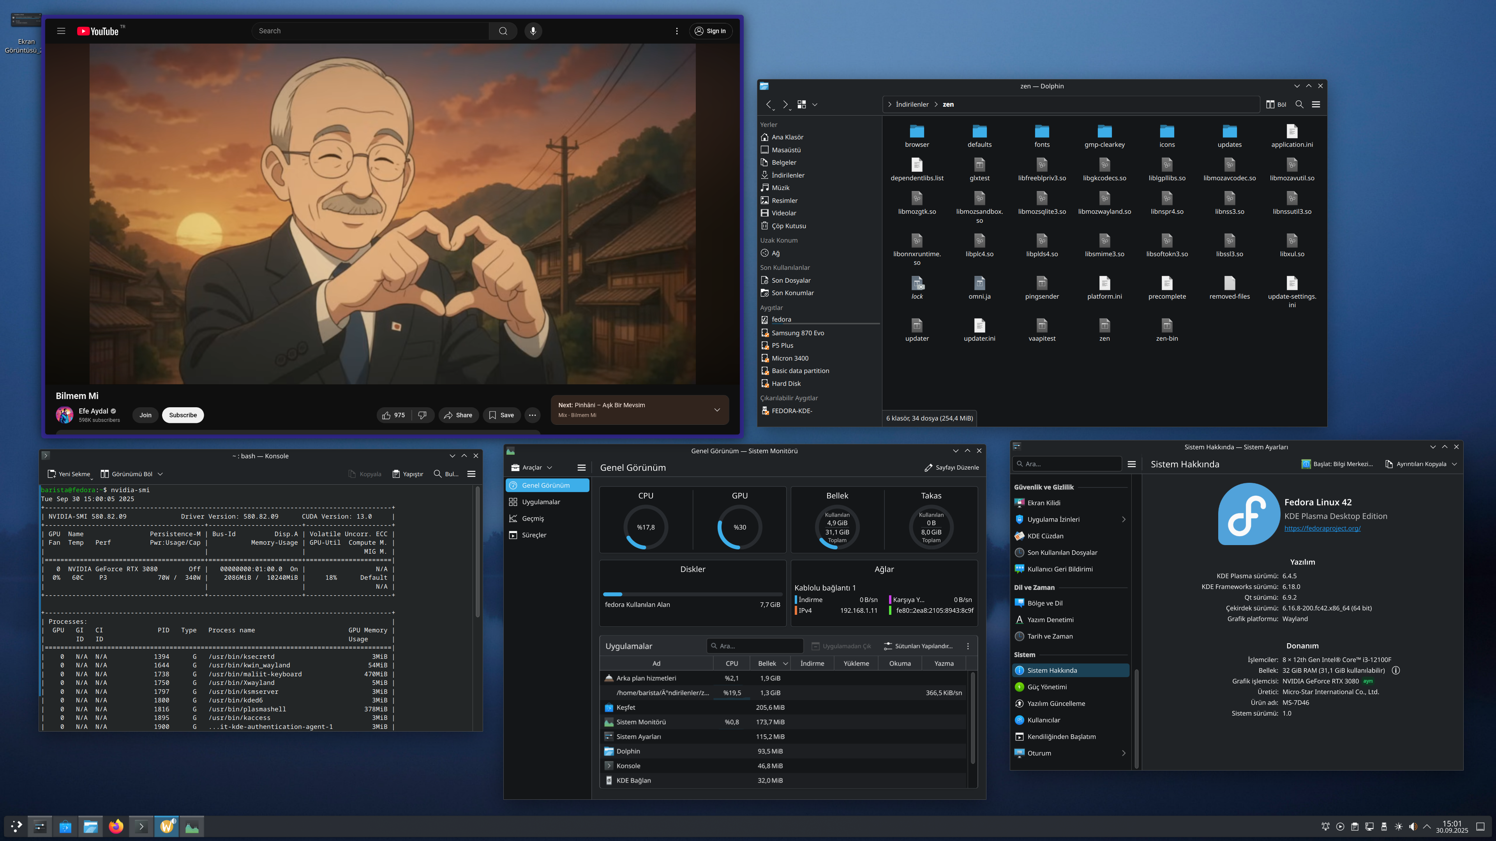Click Başlat: Bilgi Merkezi button
Screen dimensions: 1496x841
1337,464
